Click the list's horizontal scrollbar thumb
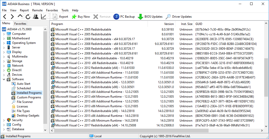Image resolution: width=269 pixels, height=139 pixels. coord(131,130)
